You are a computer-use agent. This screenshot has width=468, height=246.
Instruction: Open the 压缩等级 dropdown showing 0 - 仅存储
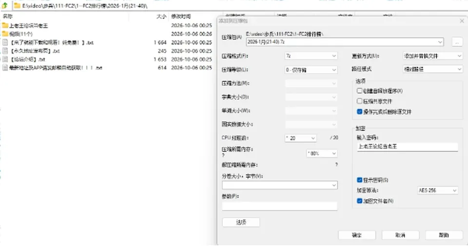311,70
